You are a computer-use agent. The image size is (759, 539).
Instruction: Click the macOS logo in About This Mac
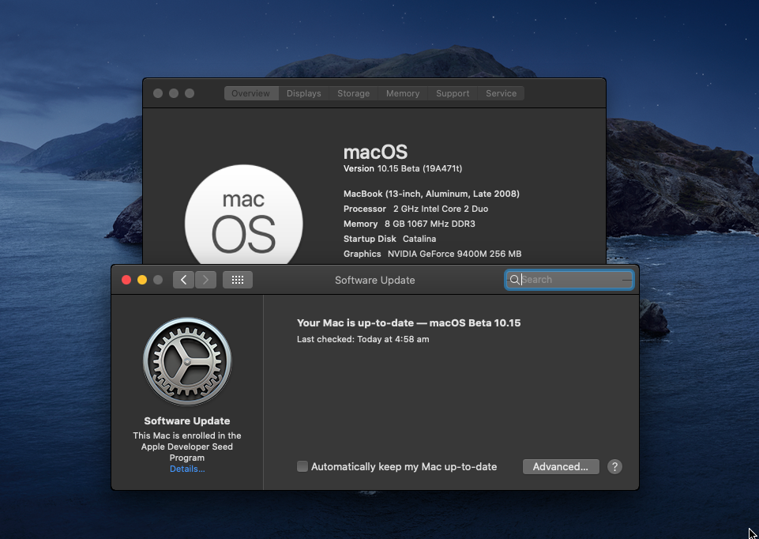244,214
